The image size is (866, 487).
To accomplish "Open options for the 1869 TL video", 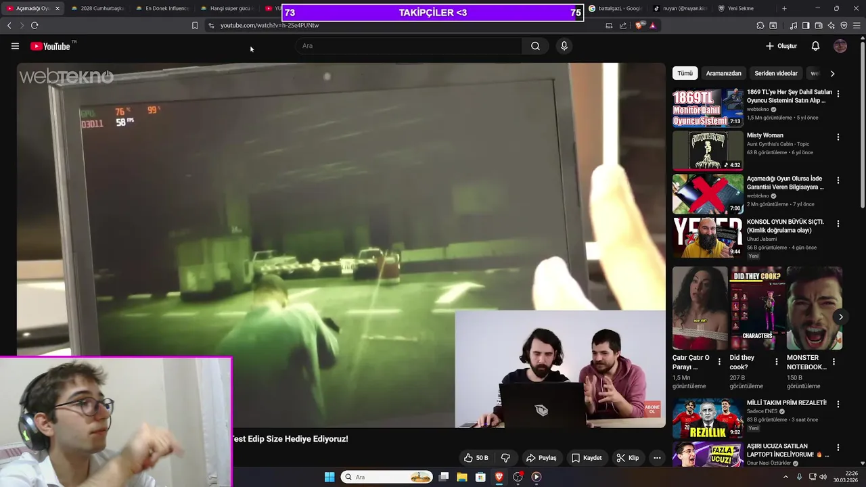I will [838, 93].
